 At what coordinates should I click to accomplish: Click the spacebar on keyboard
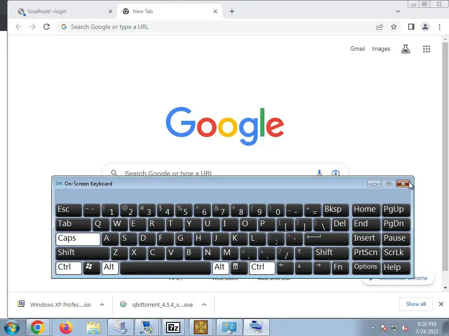(x=165, y=268)
